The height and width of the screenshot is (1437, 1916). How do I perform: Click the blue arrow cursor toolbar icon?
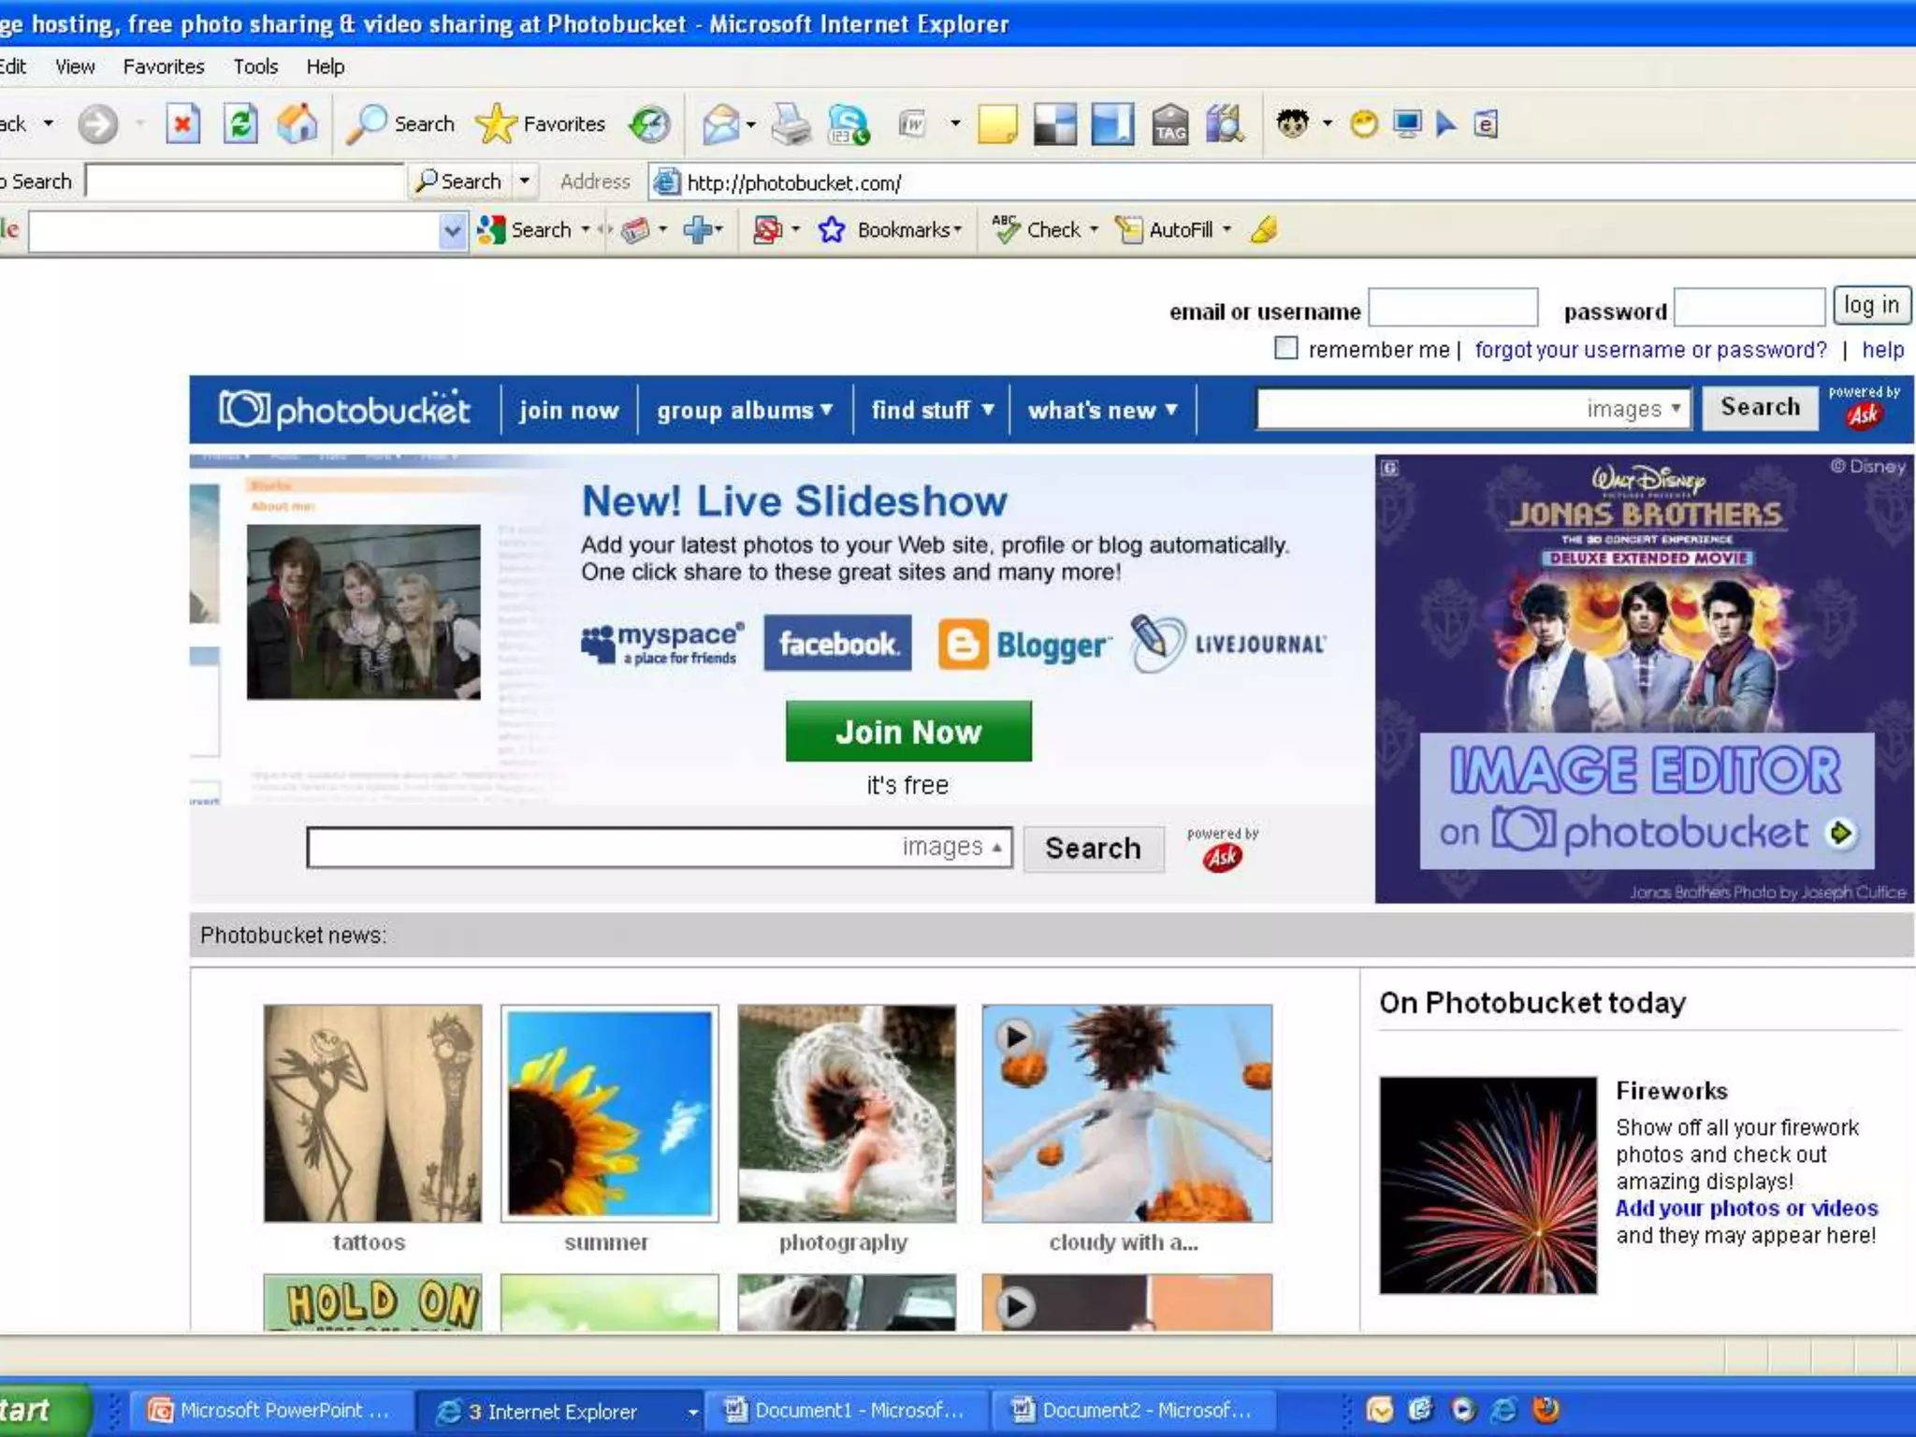coord(1445,123)
